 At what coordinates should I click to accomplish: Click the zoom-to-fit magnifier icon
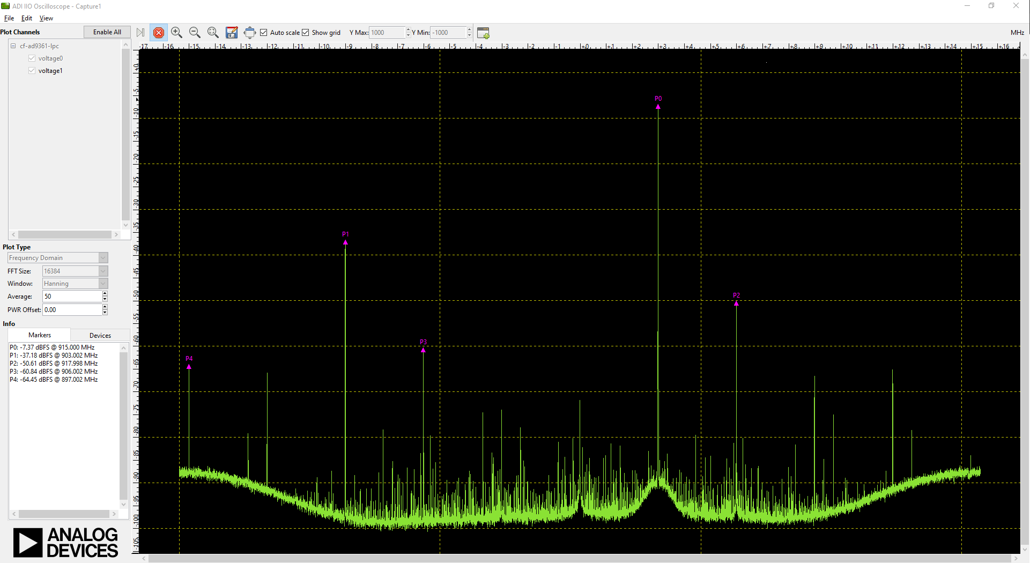(x=213, y=33)
